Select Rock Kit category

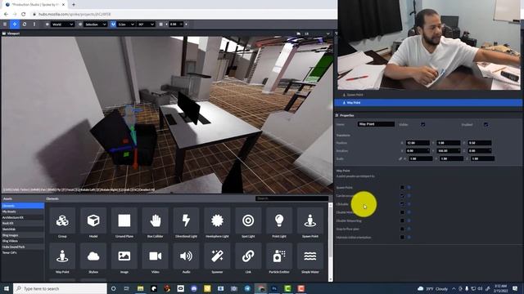pyautogui.click(x=23, y=223)
